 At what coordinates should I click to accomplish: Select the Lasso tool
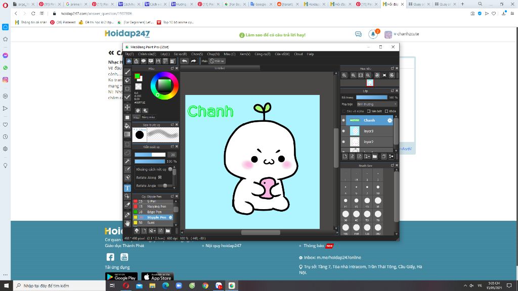coord(127,153)
